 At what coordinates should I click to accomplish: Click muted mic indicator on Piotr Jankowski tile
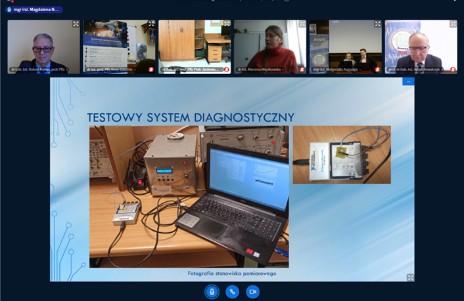coord(227,69)
